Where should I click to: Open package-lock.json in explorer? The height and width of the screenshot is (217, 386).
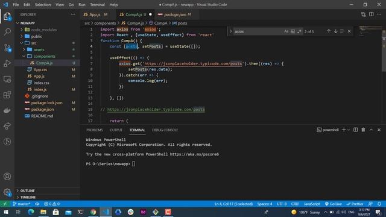coord(47,102)
